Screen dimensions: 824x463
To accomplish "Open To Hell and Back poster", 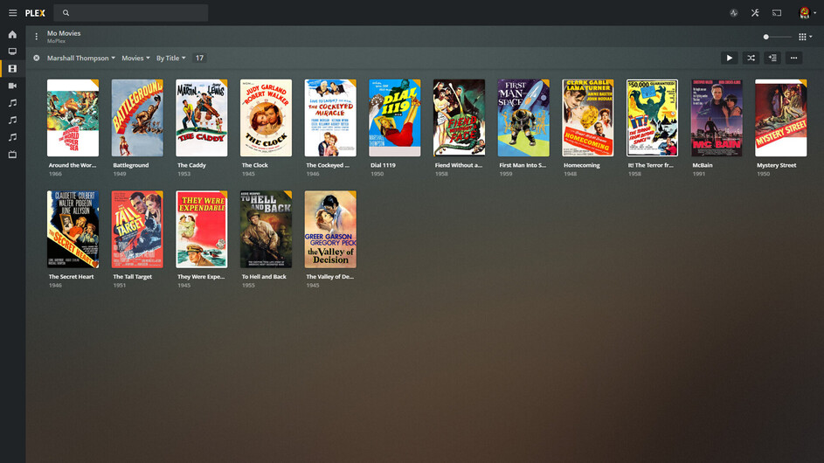I will pos(266,229).
